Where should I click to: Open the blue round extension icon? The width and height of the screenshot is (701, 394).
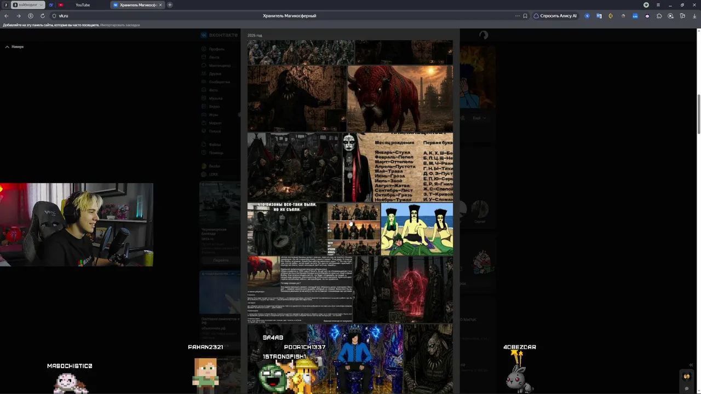pos(587,16)
